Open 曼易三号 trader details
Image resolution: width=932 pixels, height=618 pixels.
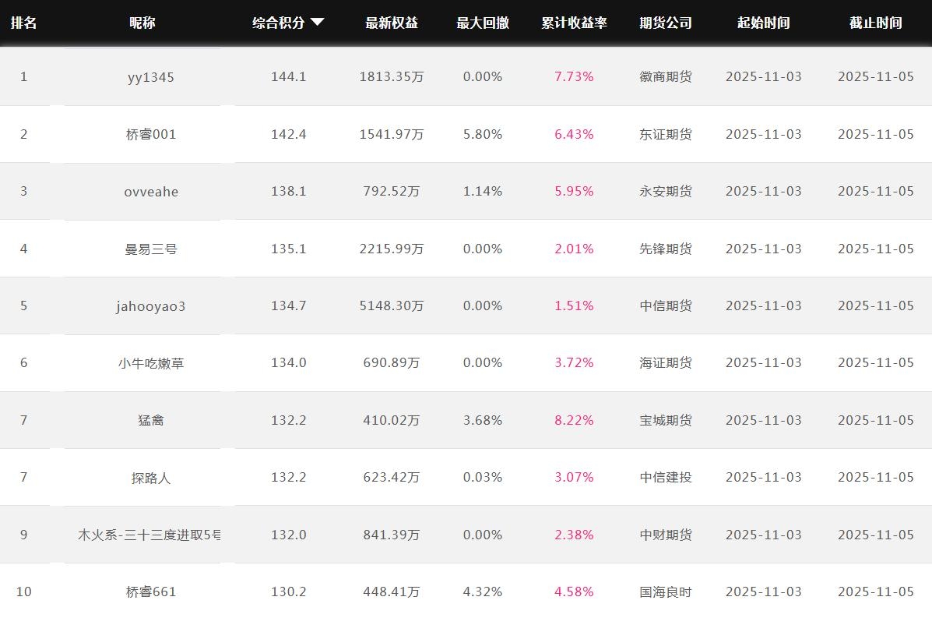pyautogui.click(x=151, y=249)
